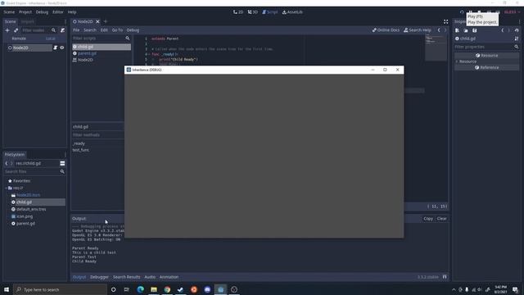Save resource icon in Inspector
The image size is (524, 295).
tap(475, 30)
